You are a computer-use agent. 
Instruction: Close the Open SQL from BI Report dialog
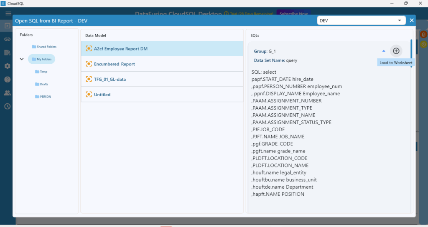tap(412, 20)
